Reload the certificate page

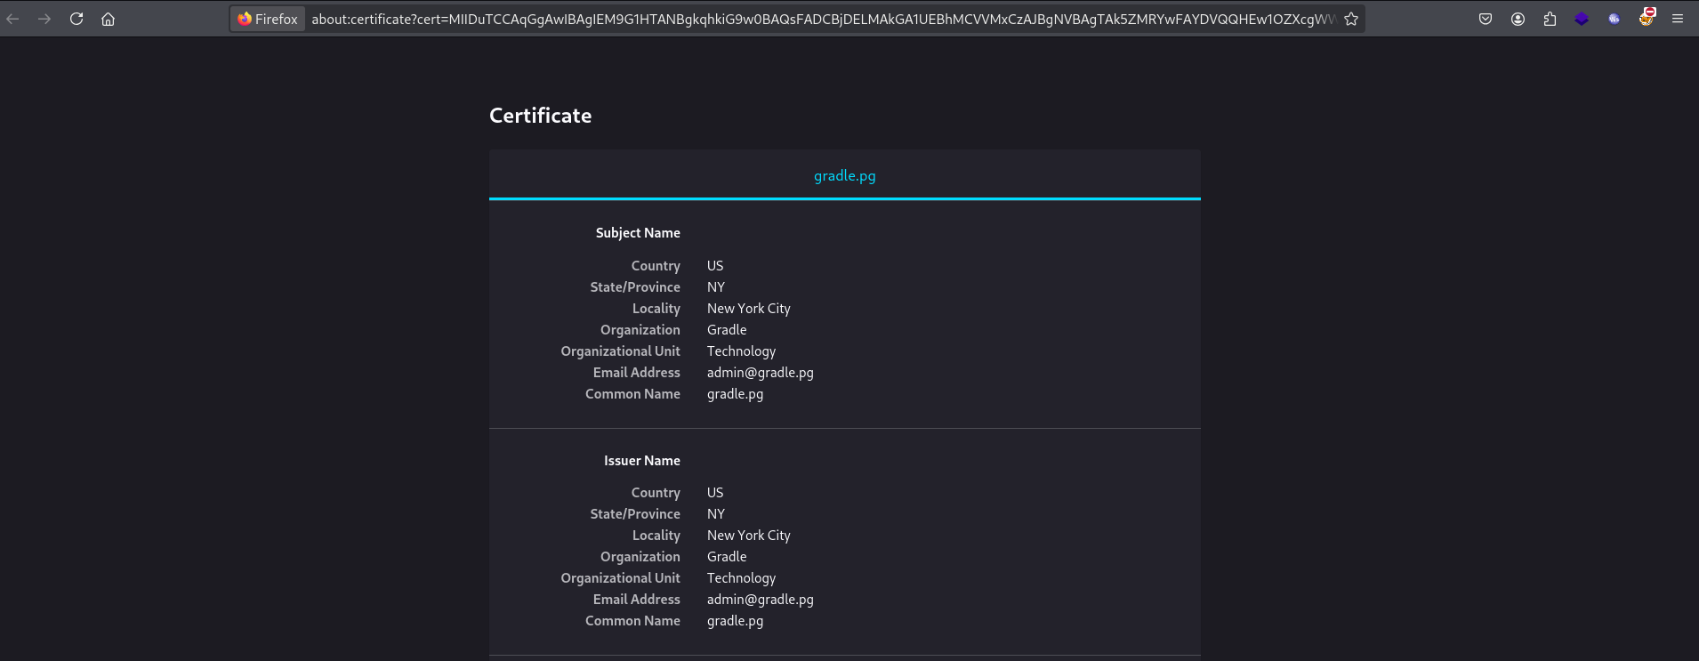point(76,19)
